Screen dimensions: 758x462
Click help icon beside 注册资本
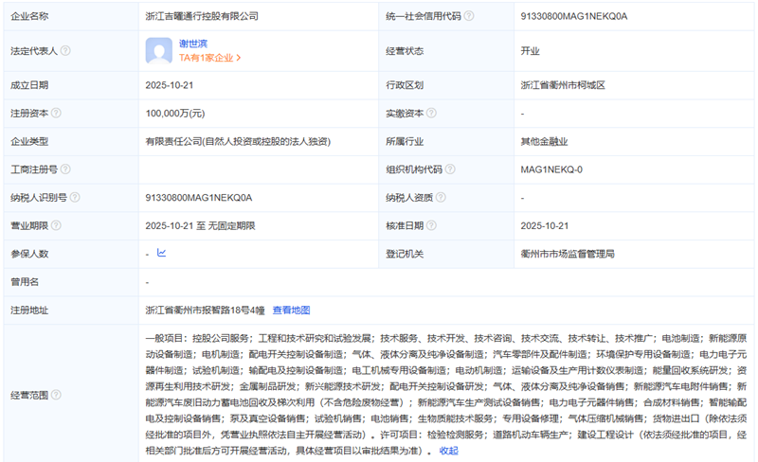point(55,114)
